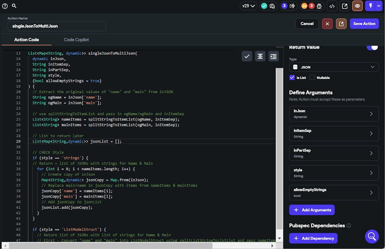Turn off the Return Value switch

click(372, 47)
